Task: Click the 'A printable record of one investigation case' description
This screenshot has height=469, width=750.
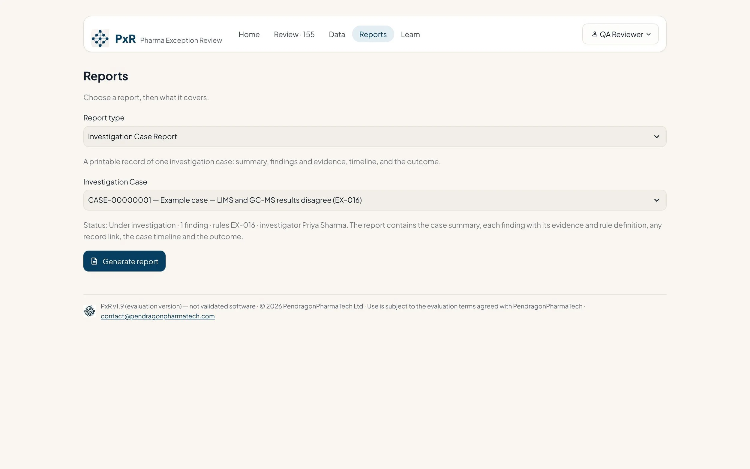Action: pyautogui.click(x=262, y=162)
